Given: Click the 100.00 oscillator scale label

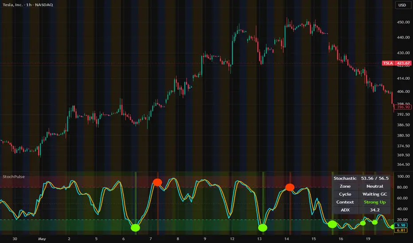Looking at the screenshot, I should pos(403,176).
